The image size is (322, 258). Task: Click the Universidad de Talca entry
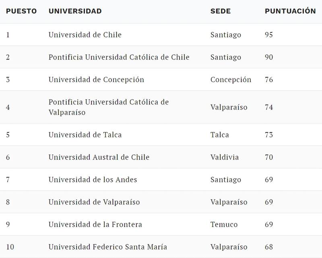point(85,134)
